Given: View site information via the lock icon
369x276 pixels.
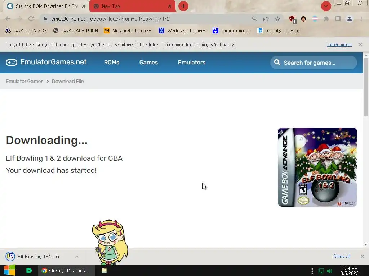Looking at the screenshot, I should point(45,19).
